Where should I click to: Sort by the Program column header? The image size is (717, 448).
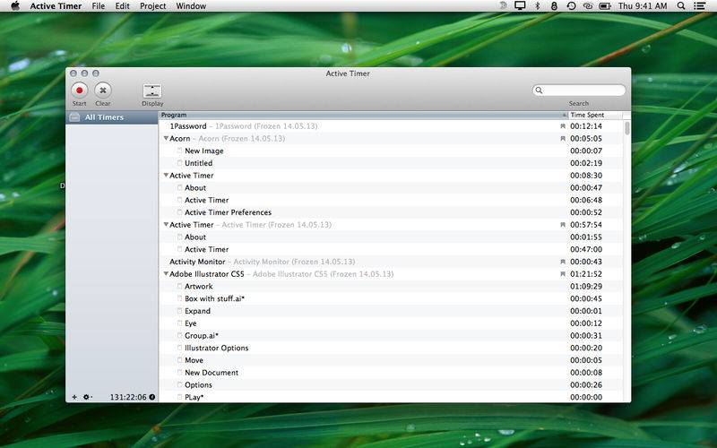[364, 115]
